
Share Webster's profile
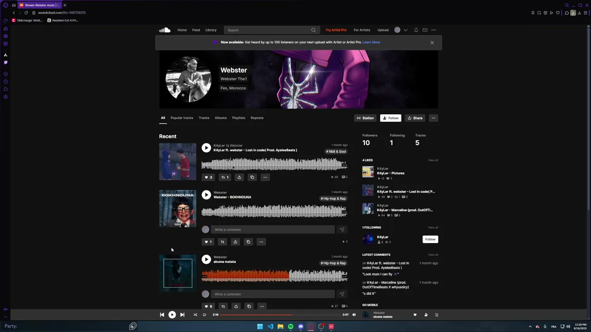(x=415, y=118)
